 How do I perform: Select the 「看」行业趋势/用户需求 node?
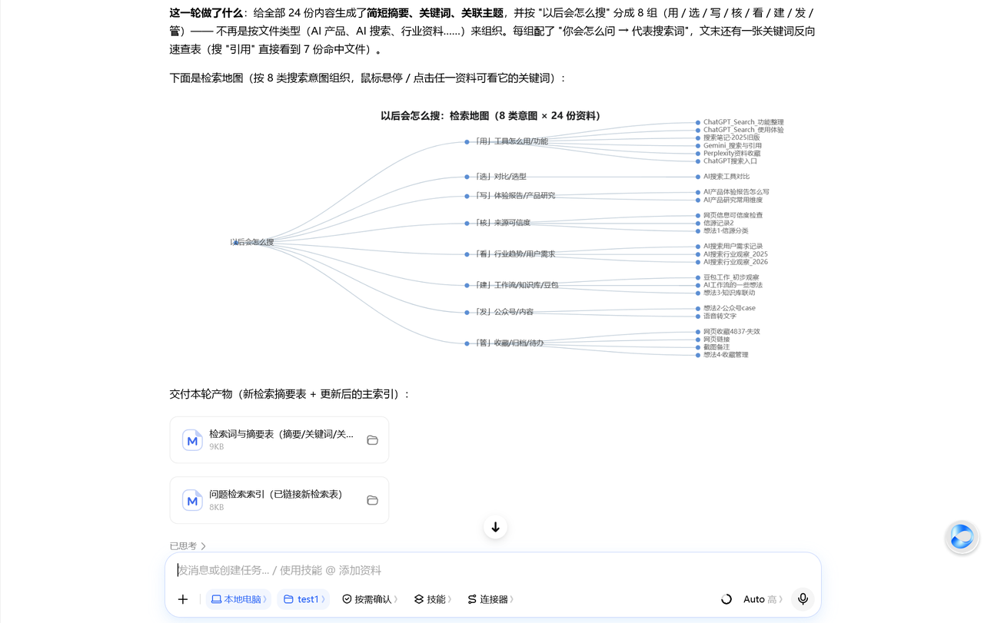[x=510, y=254]
